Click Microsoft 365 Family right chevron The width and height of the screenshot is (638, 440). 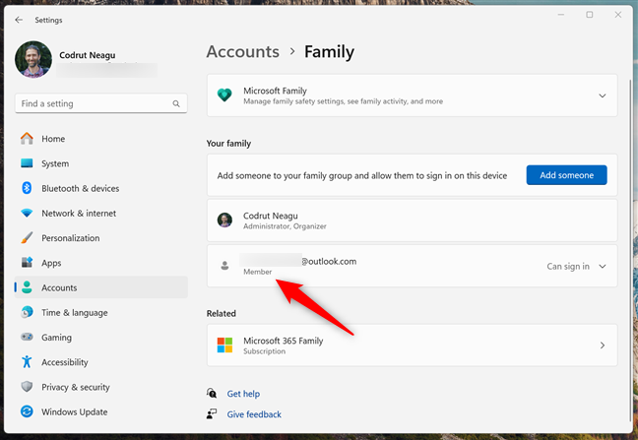pos(603,346)
